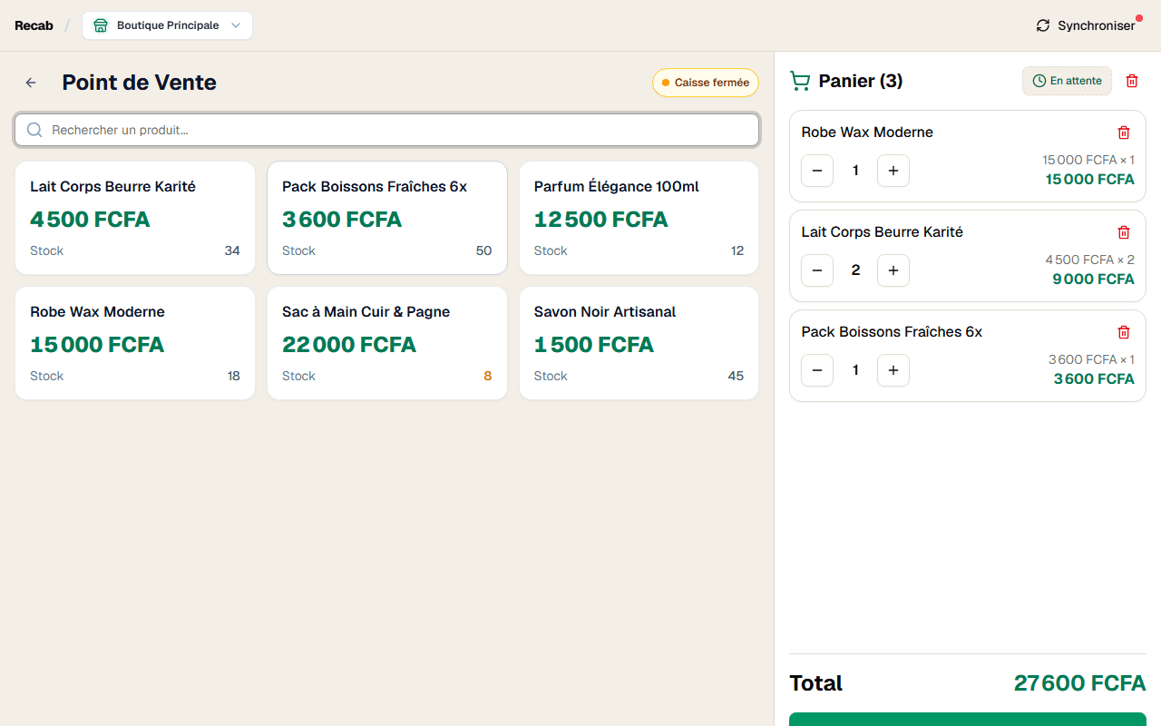1161x726 pixels.
Task: Increase Robe Wax Moderne quantity
Action: [x=893, y=171]
